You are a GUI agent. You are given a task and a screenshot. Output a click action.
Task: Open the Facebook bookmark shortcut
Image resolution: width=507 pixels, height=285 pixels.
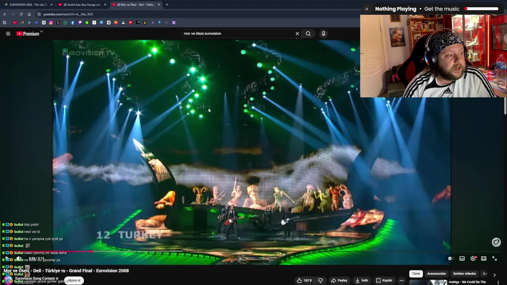[x=72, y=23]
